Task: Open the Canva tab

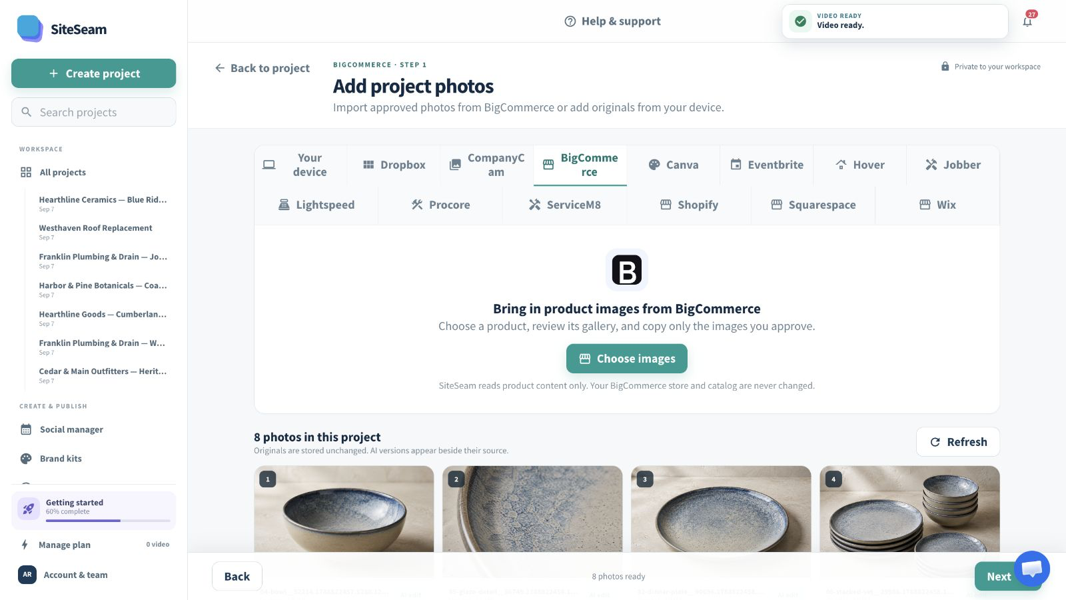Action: pyautogui.click(x=674, y=165)
